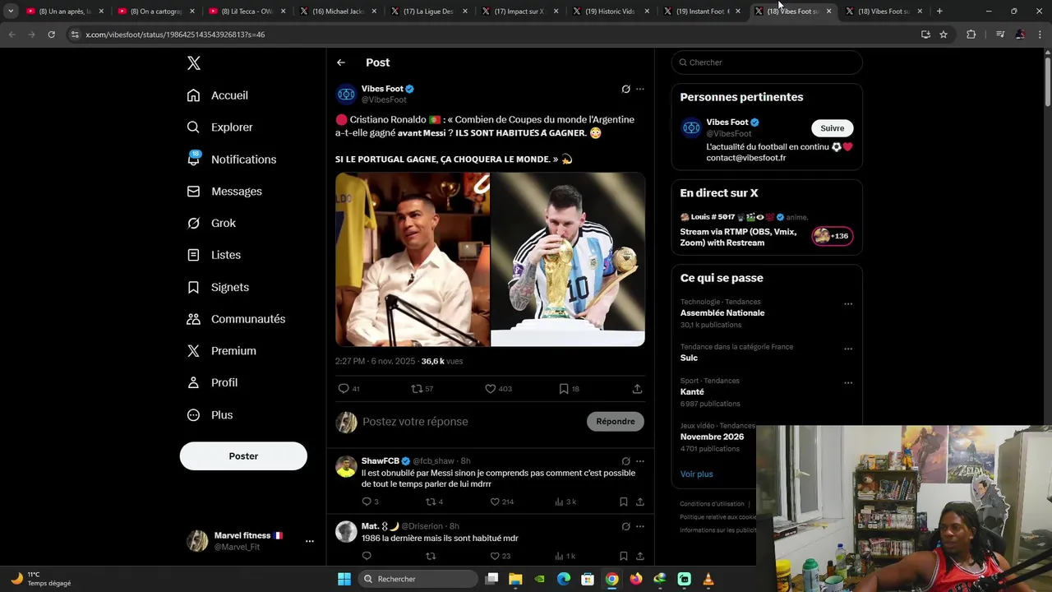Click Voir plus under trends

coord(697,474)
